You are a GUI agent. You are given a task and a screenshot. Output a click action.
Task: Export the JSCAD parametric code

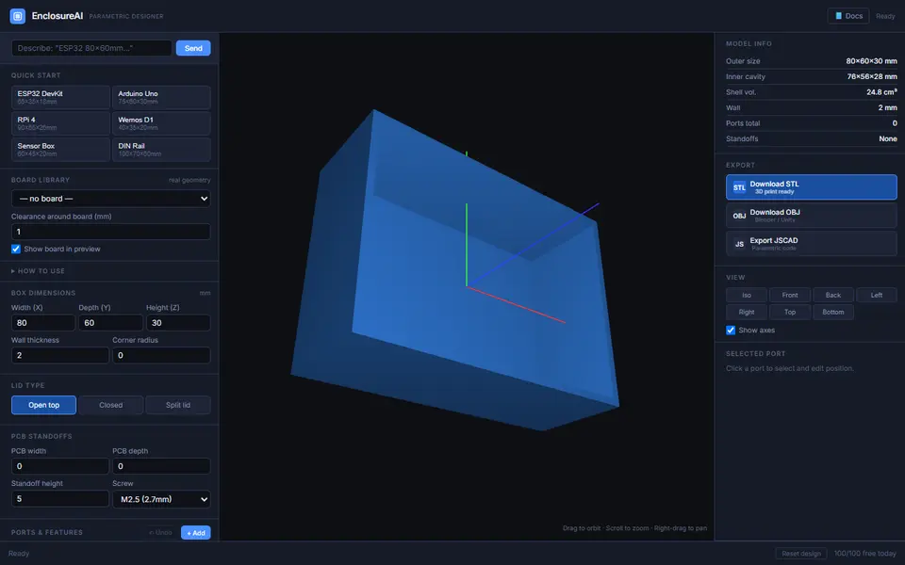[x=811, y=244]
